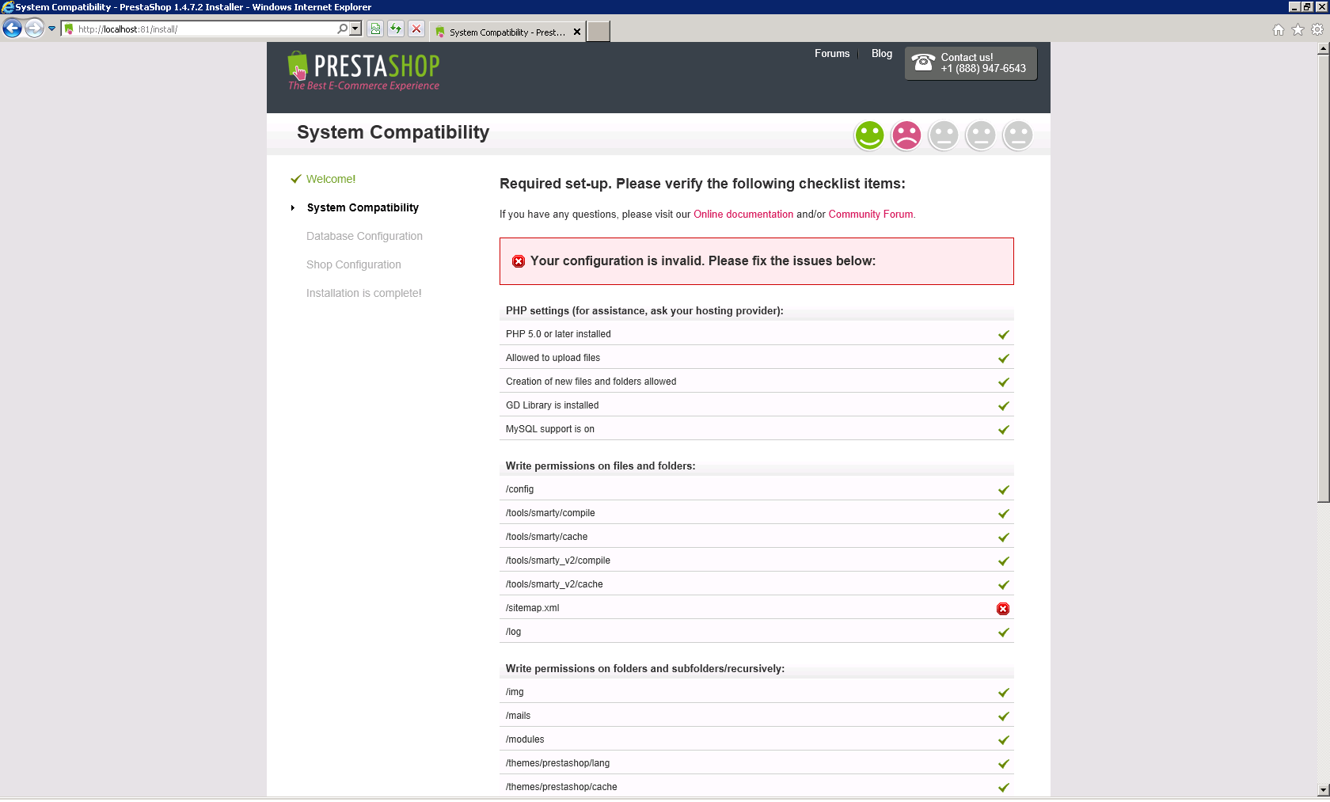Click the browser Back arrow button
The image size is (1330, 802).
point(12,29)
